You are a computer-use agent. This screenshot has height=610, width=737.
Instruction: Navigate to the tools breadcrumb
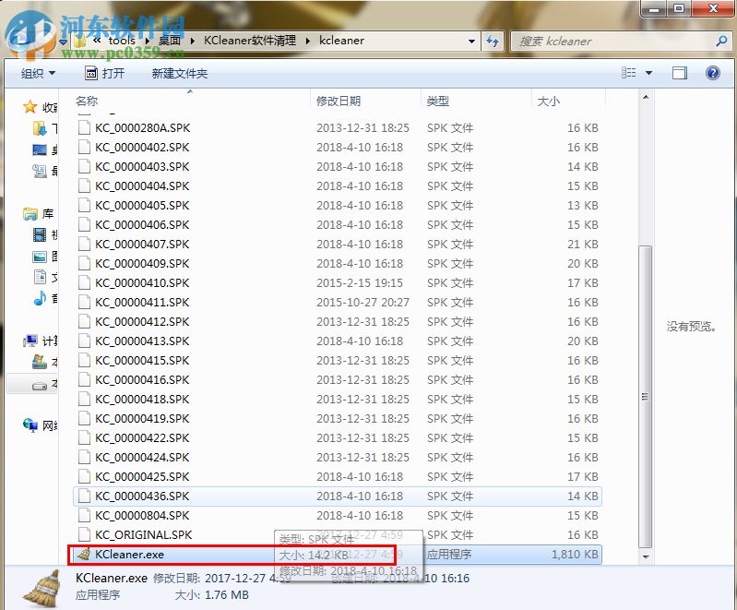[x=121, y=41]
